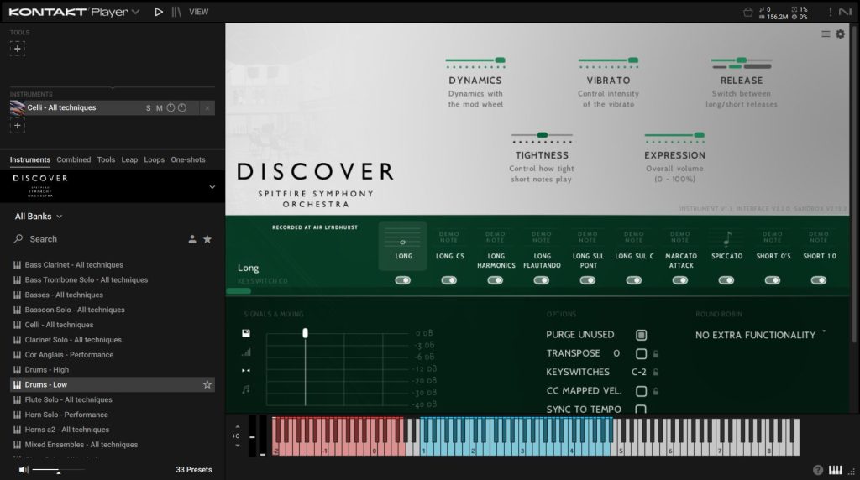
Task: Switch to the Tools tab
Action: [106, 159]
